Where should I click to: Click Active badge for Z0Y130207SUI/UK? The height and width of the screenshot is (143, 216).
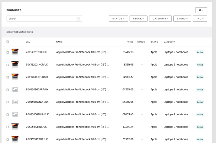point(200,52)
